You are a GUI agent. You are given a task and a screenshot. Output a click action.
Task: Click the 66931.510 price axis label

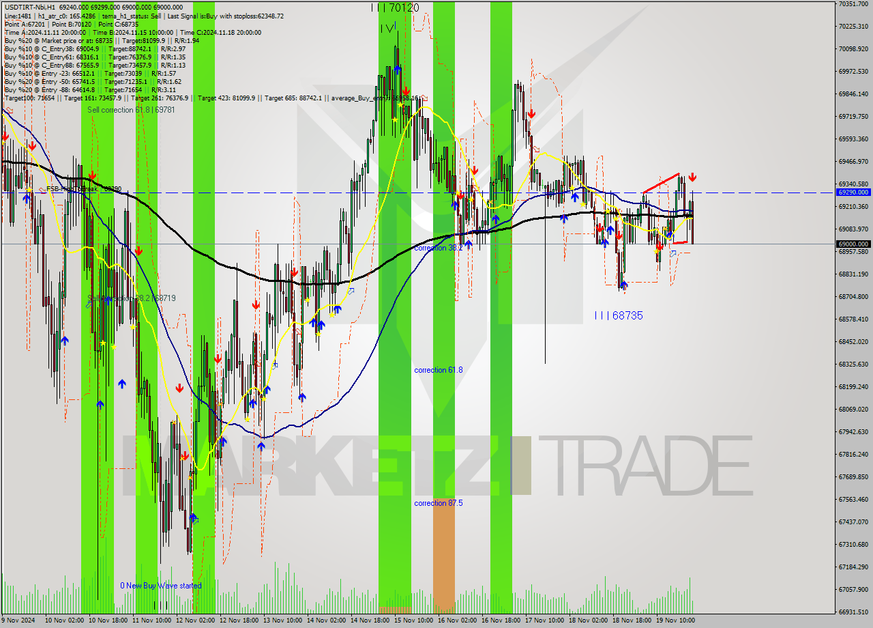pyautogui.click(x=853, y=612)
